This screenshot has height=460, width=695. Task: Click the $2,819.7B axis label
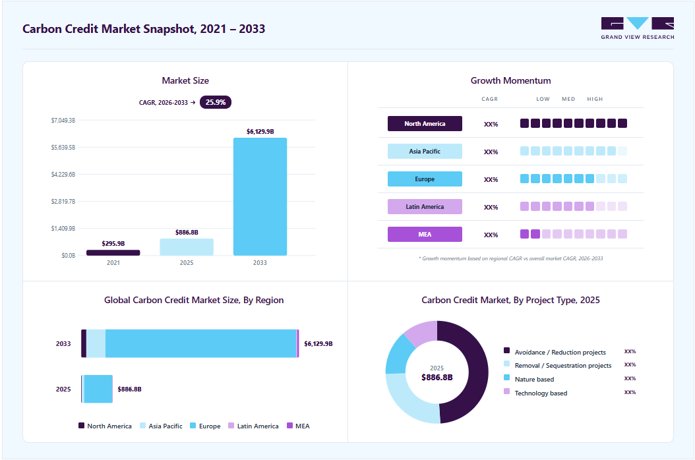coord(63,202)
